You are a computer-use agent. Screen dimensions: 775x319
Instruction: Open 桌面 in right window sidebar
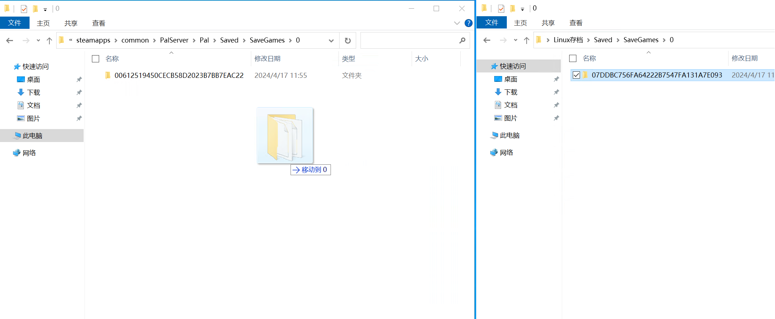coord(511,79)
